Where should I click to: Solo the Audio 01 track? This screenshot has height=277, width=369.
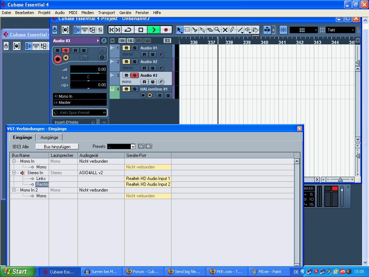click(135, 48)
